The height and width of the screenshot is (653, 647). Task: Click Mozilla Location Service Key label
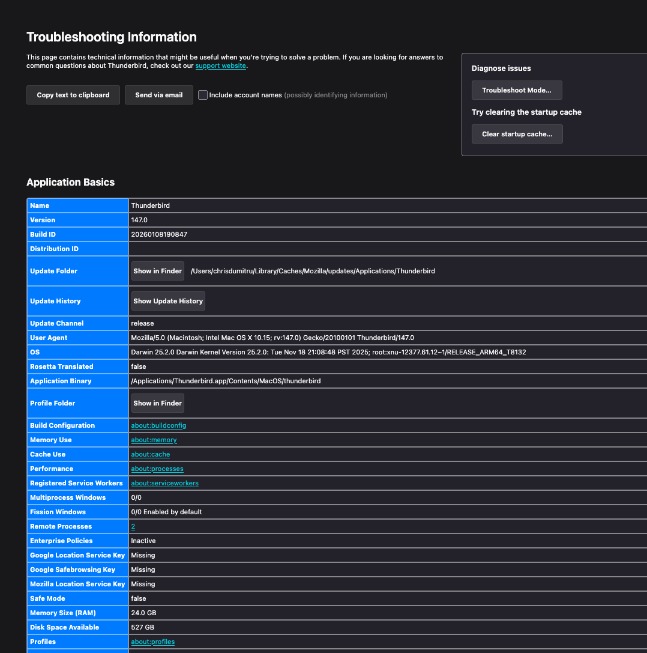point(77,585)
